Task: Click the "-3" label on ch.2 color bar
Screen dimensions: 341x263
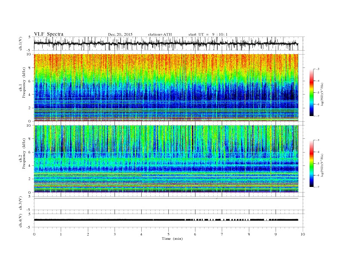Action: (x=318, y=141)
